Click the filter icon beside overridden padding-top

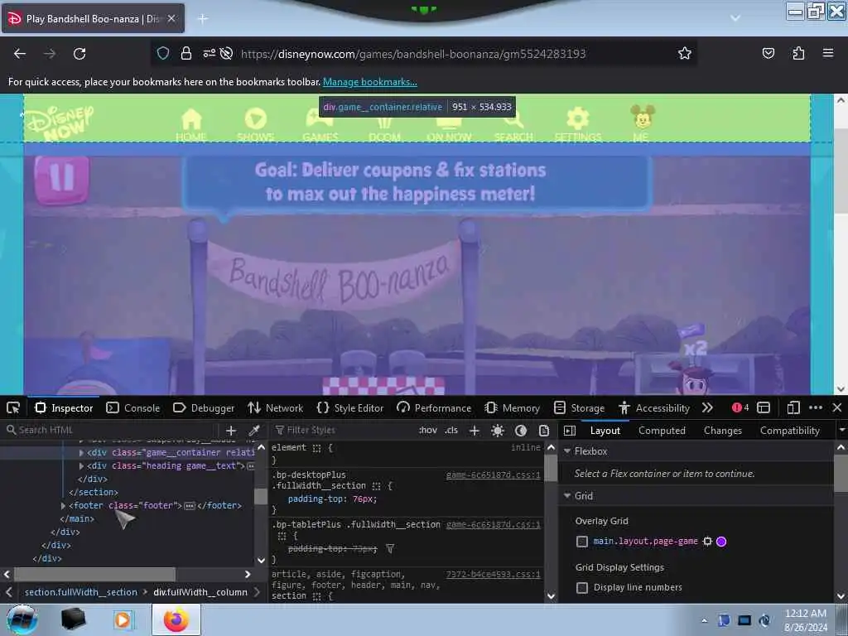click(x=389, y=549)
